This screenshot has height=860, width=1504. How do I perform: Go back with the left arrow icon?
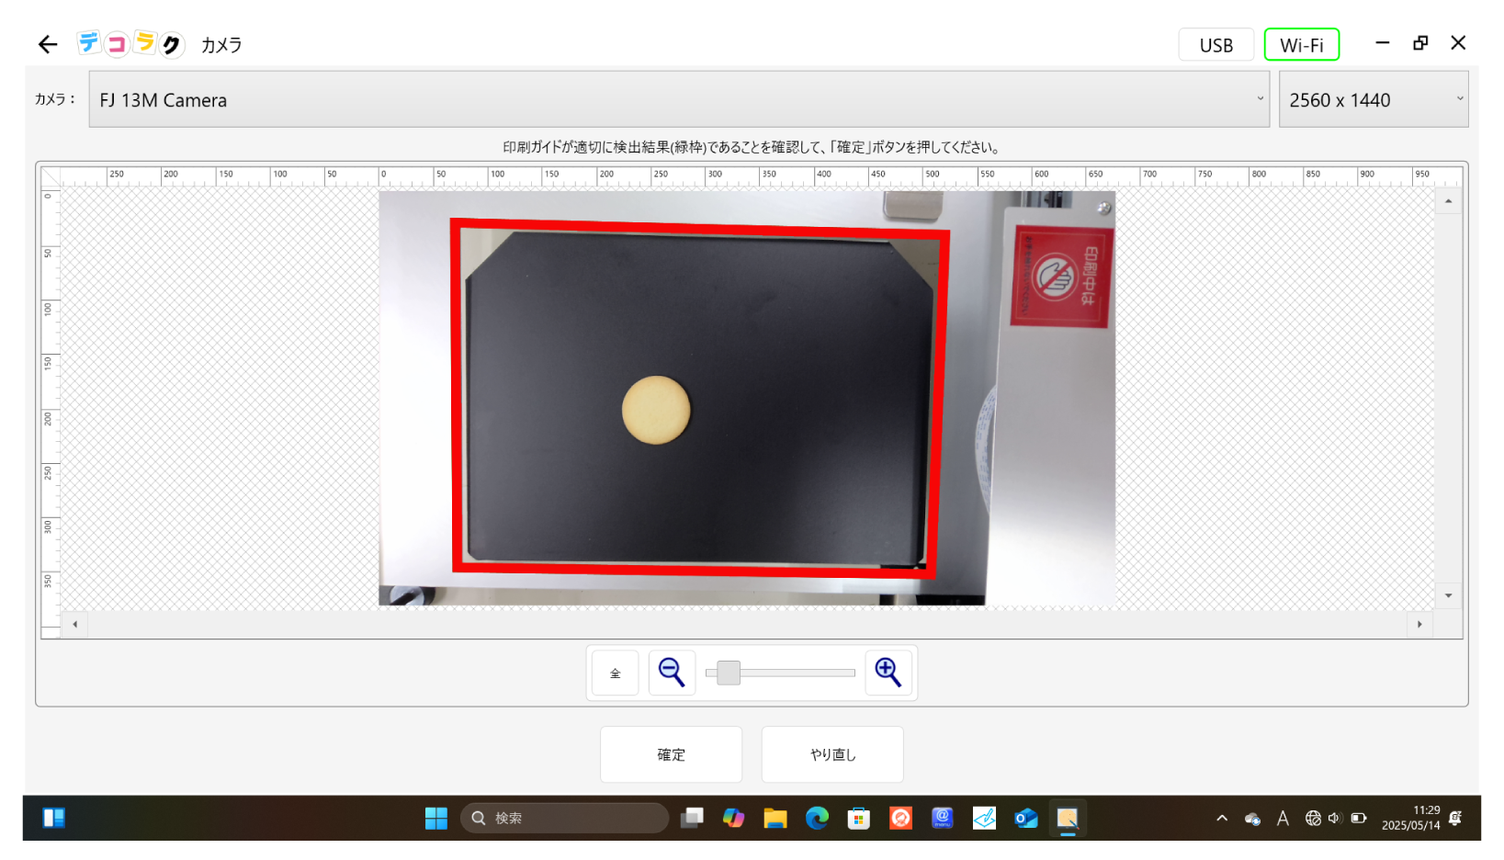click(x=48, y=44)
